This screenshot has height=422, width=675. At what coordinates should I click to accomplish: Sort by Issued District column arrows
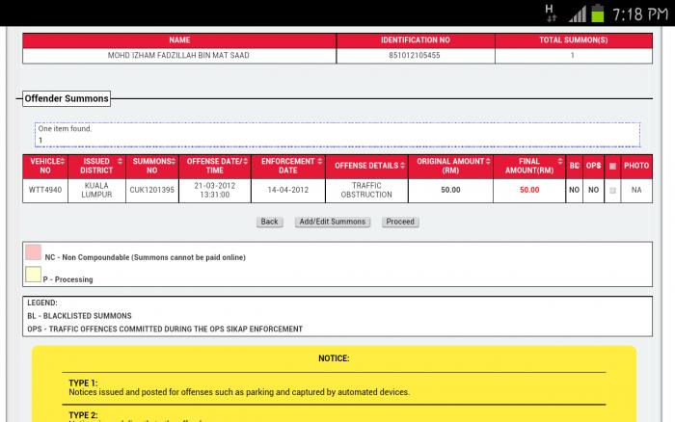pos(121,161)
